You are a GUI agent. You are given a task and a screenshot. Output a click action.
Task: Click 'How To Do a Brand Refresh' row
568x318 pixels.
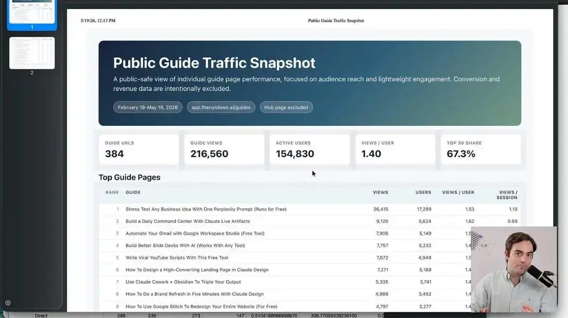(310, 294)
